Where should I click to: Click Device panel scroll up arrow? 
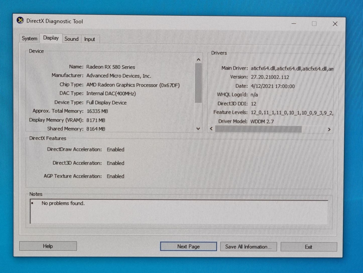point(198,59)
